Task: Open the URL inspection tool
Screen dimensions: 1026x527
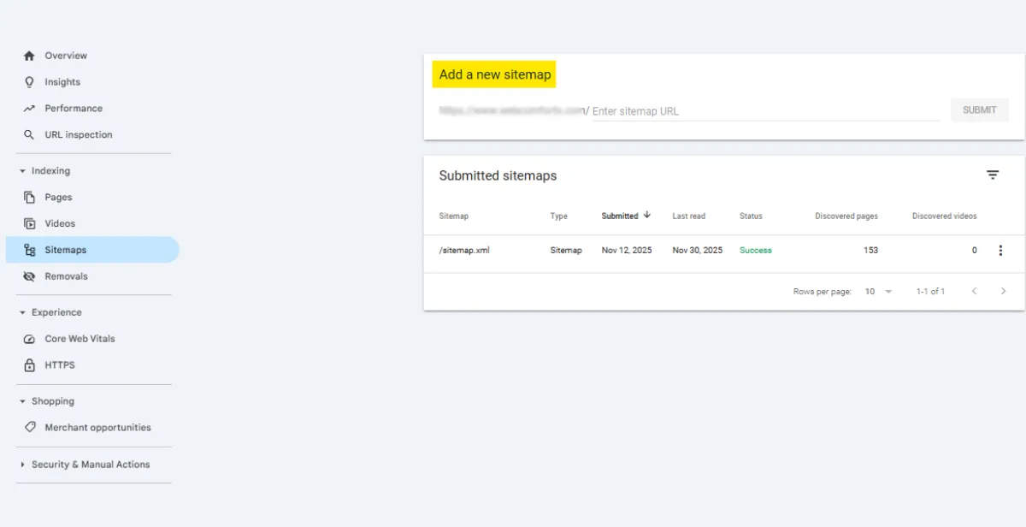Action: pyautogui.click(x=78, y=134)
